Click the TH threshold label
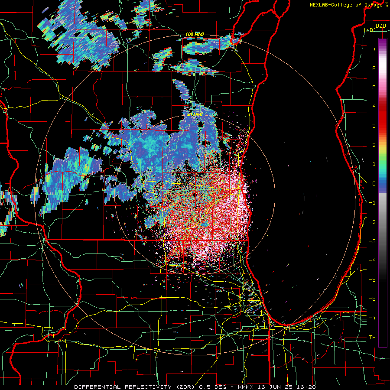Screen dimensions: 390x390 point(372,337)
